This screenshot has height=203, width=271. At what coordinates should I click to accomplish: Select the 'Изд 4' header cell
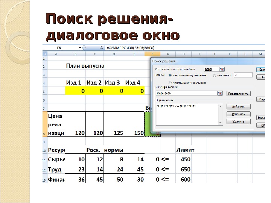tap(134, 82)
